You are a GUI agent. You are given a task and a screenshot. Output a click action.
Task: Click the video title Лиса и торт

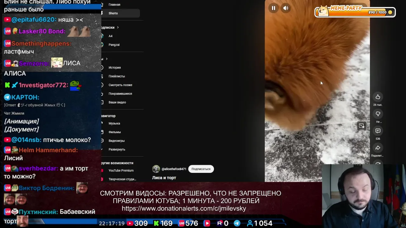[164, 178]
